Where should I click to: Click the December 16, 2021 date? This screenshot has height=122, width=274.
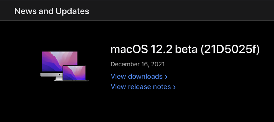coord(138,65)
